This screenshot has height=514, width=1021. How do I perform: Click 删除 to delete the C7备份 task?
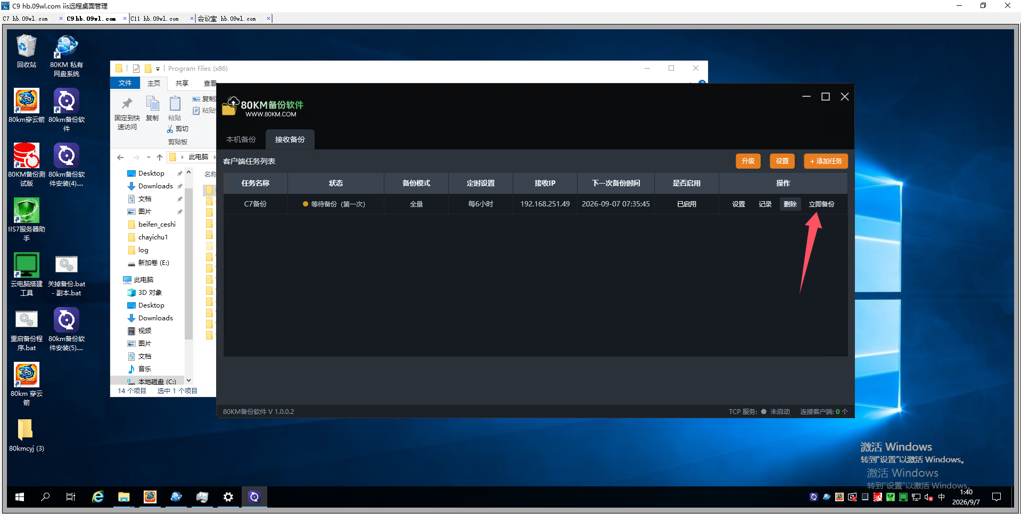pos(790,204)
